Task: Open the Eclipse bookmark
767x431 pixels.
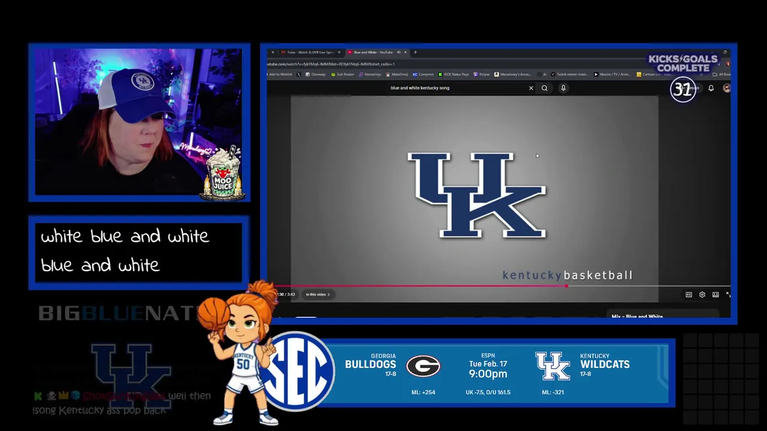Action: point(482,74)
